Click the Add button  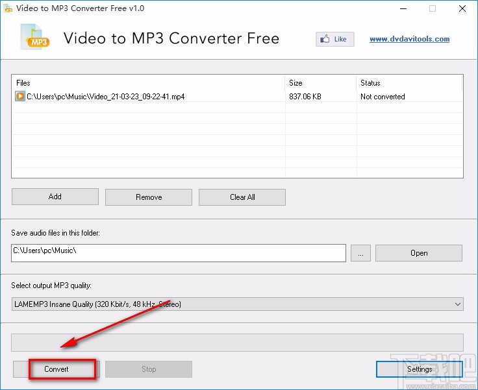click(x=55, y=197)
